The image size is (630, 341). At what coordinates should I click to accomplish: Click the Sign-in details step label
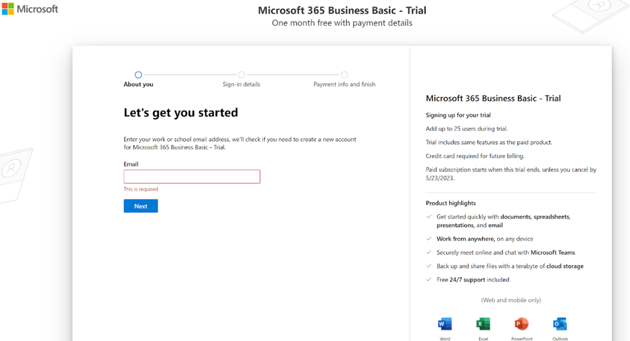241,84
